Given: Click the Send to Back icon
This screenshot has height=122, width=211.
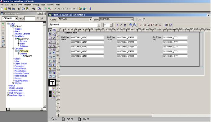Looking at the screenshot, I should pos(170,25).
